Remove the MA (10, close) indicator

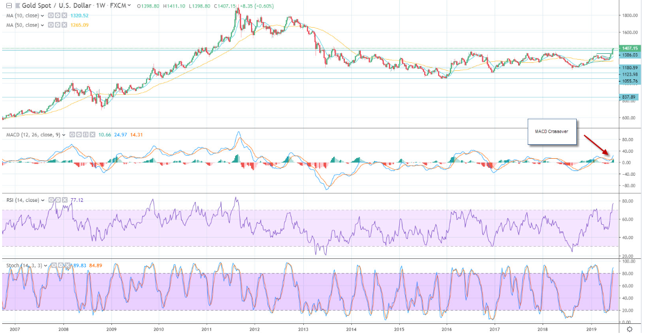click(63, 16)
